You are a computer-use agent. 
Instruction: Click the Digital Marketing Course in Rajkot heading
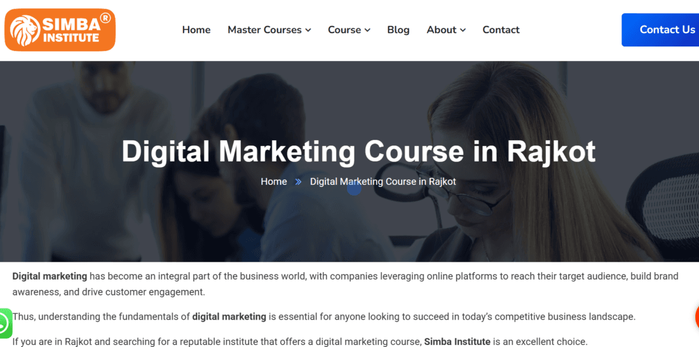358,151
